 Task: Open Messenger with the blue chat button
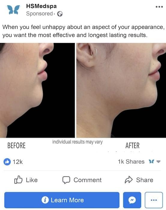pos(132,200)
